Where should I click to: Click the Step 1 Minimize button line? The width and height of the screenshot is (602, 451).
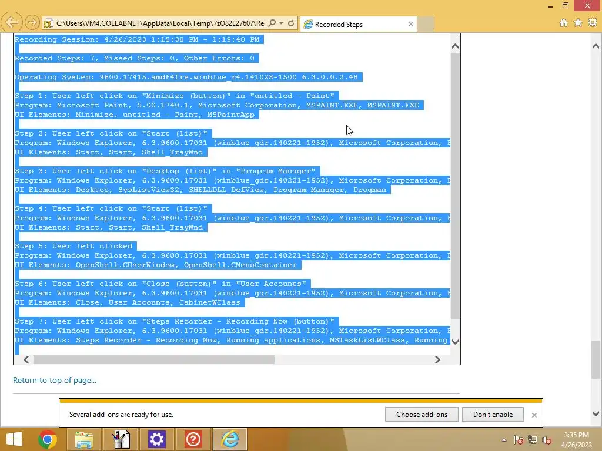point(174,96)
